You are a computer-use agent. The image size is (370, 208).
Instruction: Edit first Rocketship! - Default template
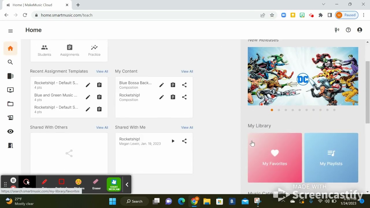(88, 85)
